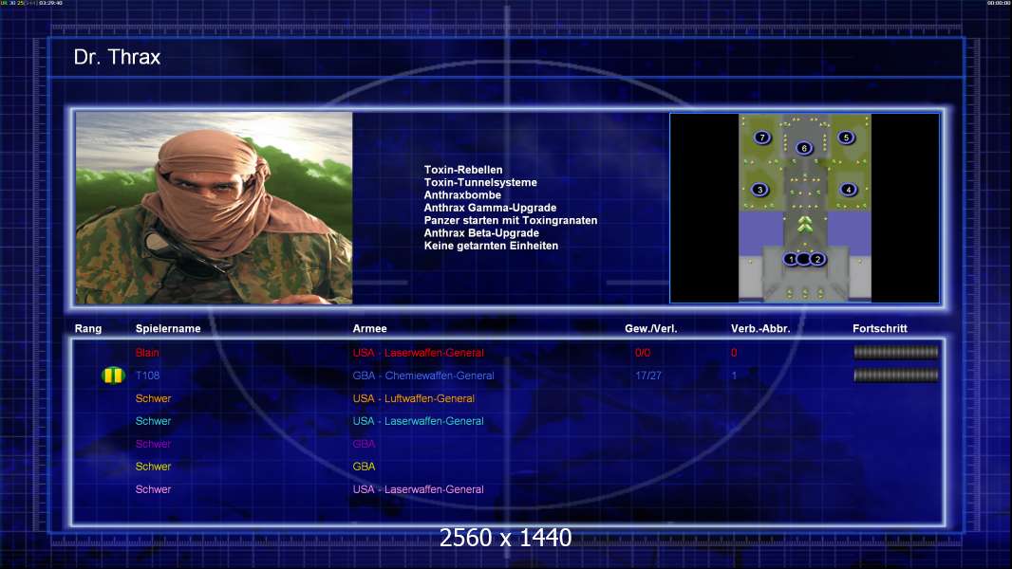1012x569 pixels.
Task: Click USA - Luftwaffen-General army entry
Action: click(414, 398)
